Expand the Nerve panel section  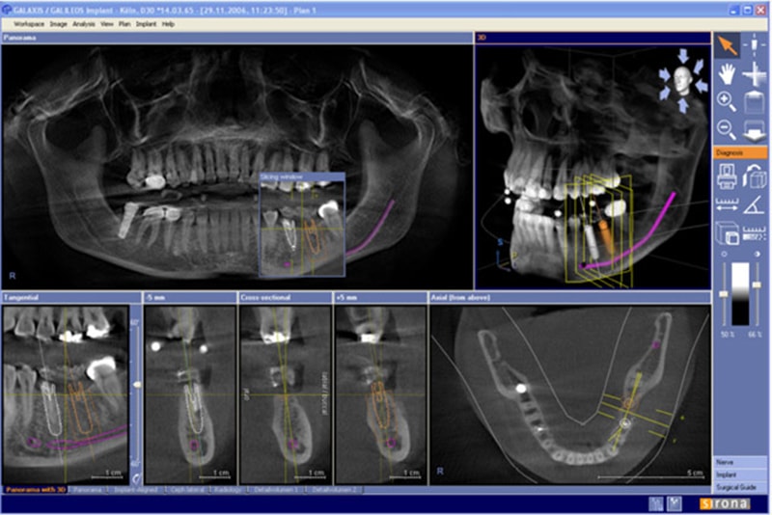click(740, 463)
